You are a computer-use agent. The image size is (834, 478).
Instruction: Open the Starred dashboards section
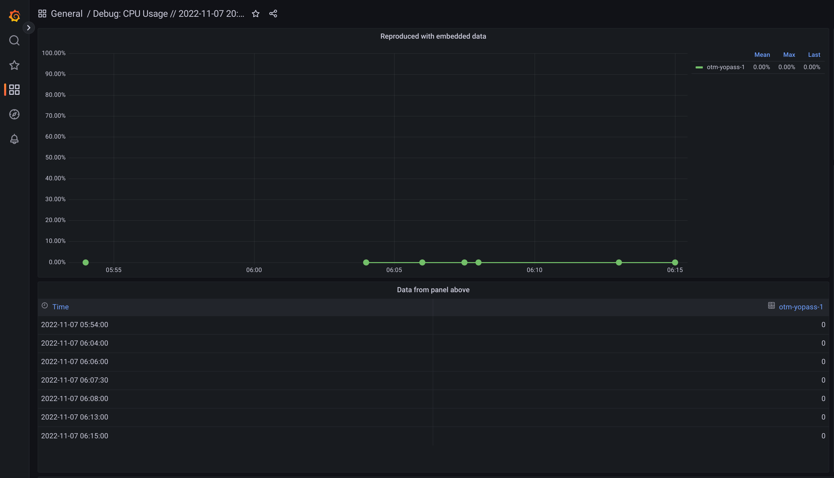pyautogui.click(x=14, y=65)
